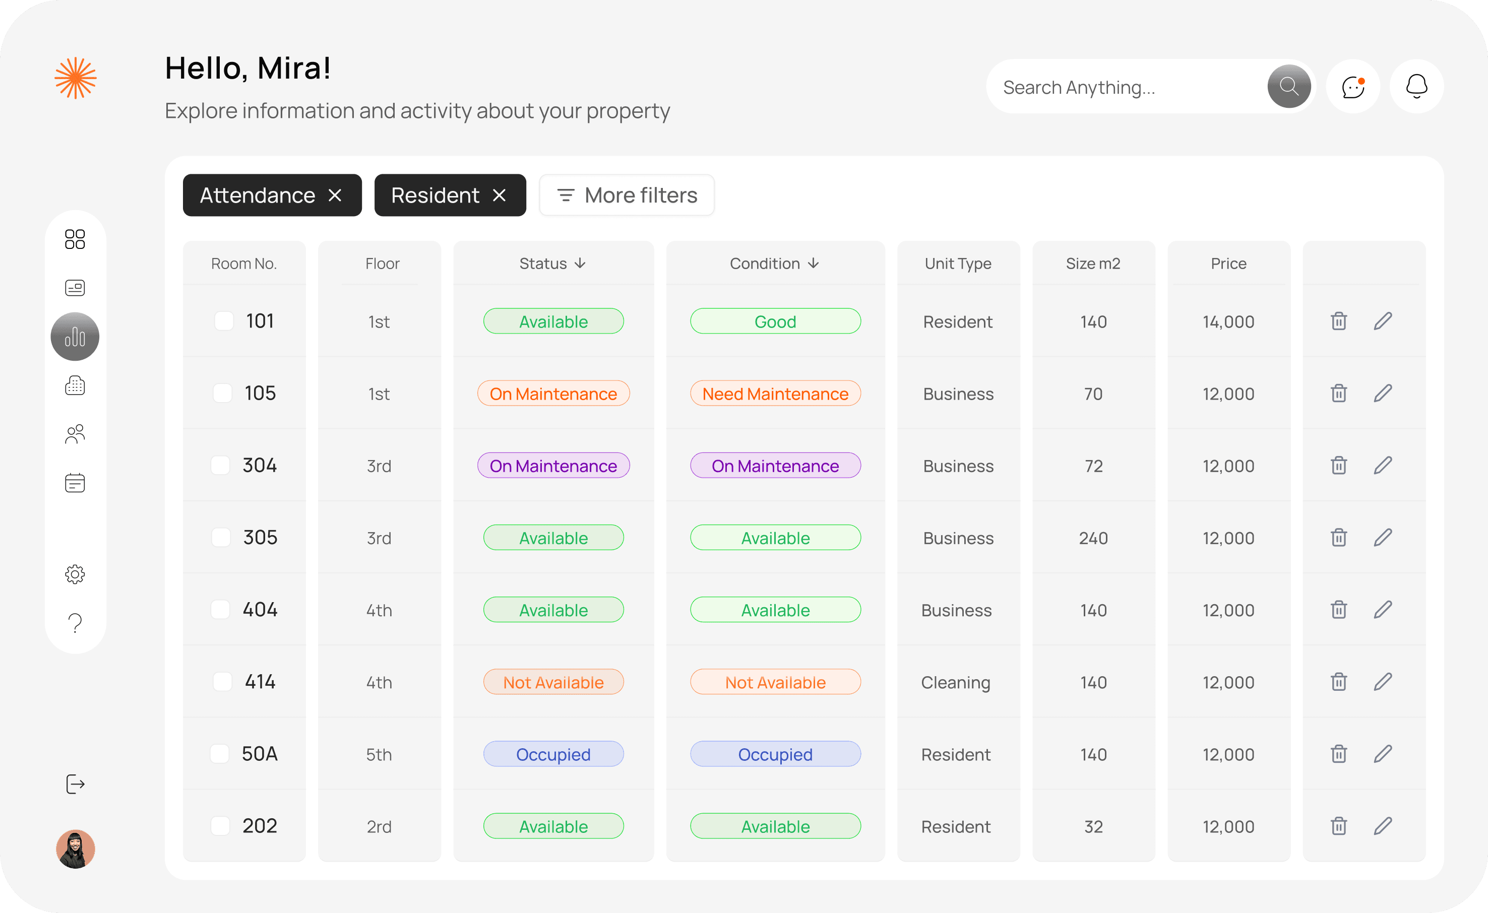Select the checkbox for room 404

(x=220, y=609)
